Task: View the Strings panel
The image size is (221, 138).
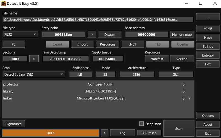Action: (x=208, y=46)
